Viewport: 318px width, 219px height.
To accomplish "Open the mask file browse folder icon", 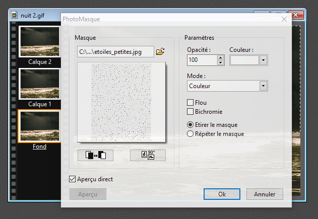I will click(160, 51).
